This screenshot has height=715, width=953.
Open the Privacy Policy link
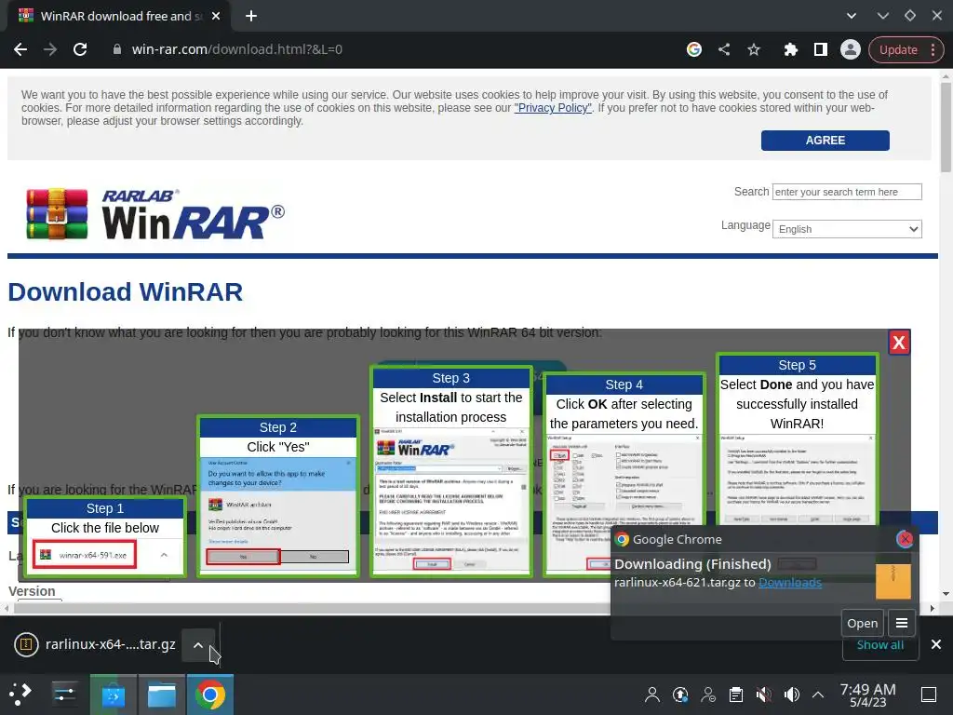(x=553, y=108)
